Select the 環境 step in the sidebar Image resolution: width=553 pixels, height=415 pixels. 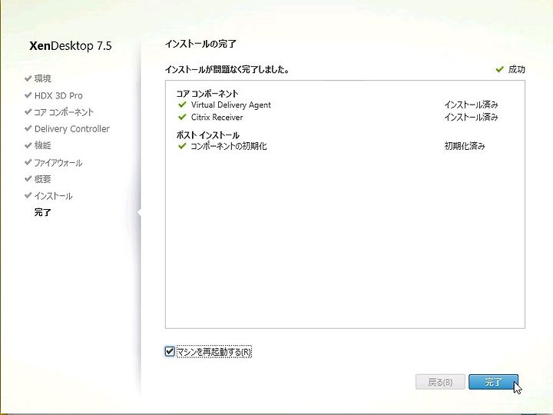[43, 78]
